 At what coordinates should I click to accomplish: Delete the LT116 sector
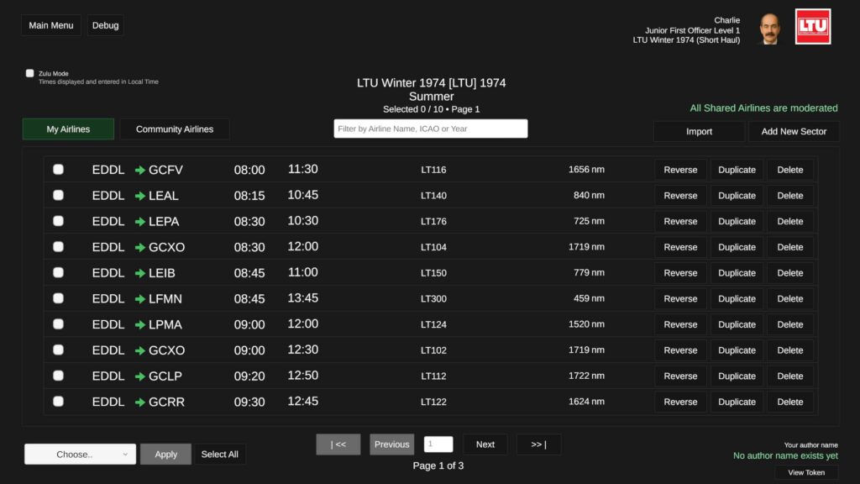[x=789, y=170]
